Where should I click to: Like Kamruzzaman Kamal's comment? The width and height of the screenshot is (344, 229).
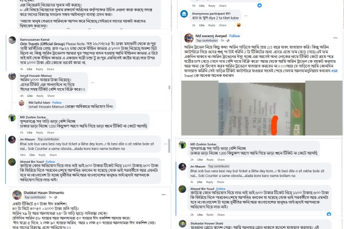tap(29, 69)
